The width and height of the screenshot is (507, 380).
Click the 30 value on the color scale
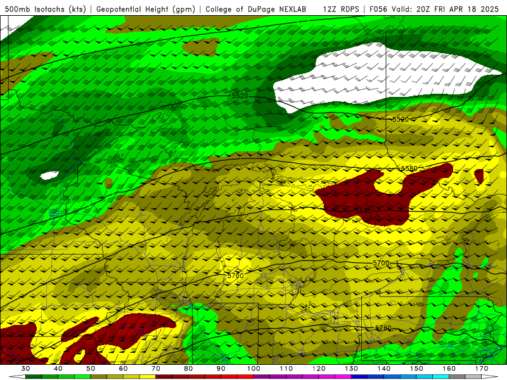25,369
